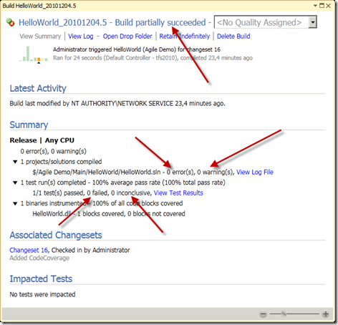The height and width of the screenshot is (325, 338).
Task: Open Changeset 16 link
Action: [29, 250]
